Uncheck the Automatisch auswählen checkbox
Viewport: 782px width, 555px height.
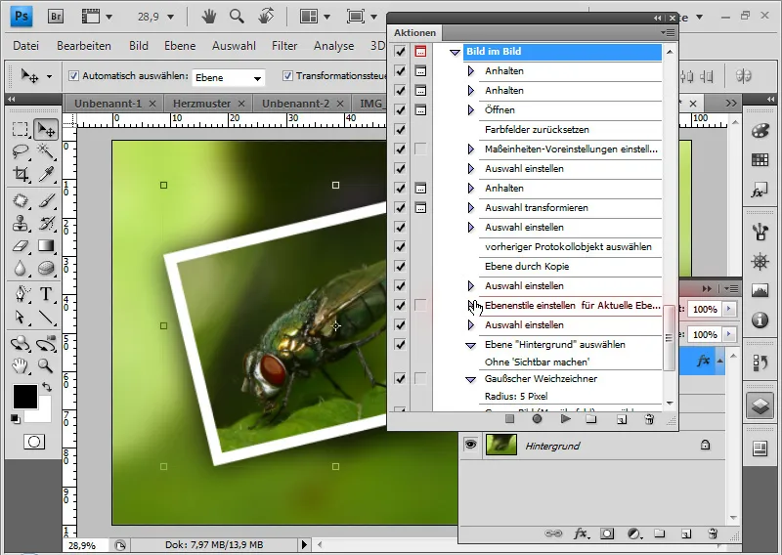73,76
